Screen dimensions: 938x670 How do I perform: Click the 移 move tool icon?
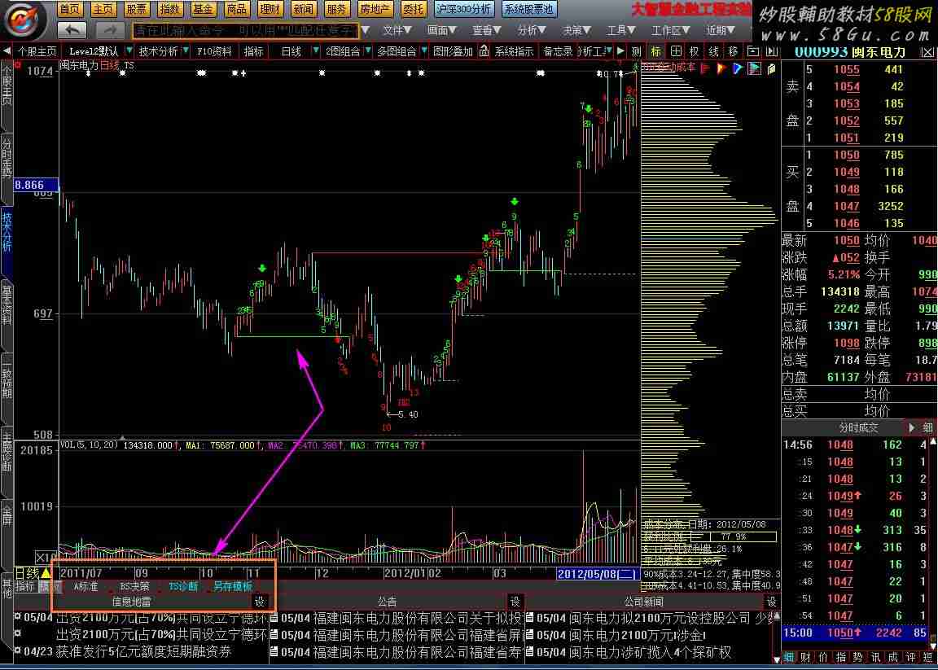tap(733, 51)
